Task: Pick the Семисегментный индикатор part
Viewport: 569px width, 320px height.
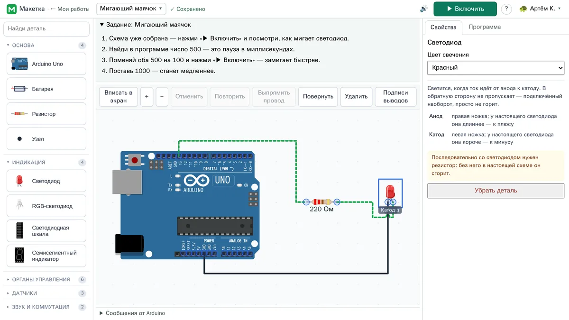Action: pos(46,256)
